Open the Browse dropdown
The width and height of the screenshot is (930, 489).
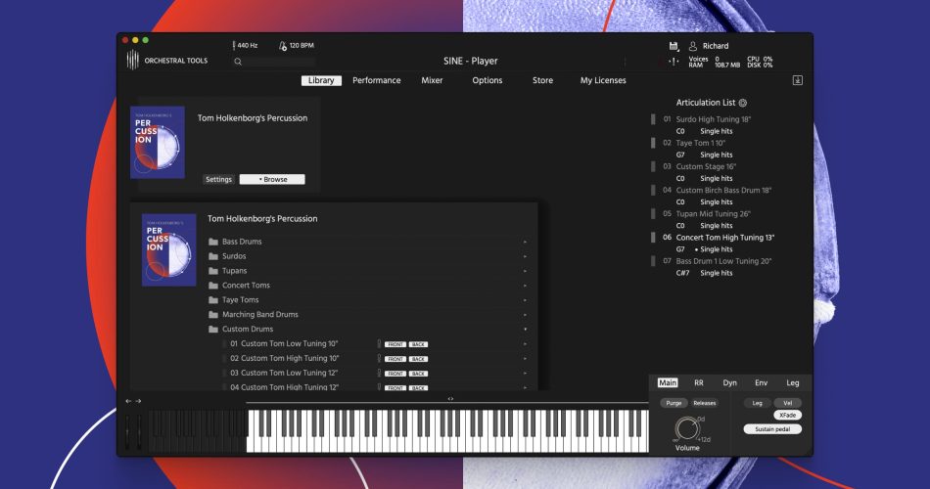[272, 179]
